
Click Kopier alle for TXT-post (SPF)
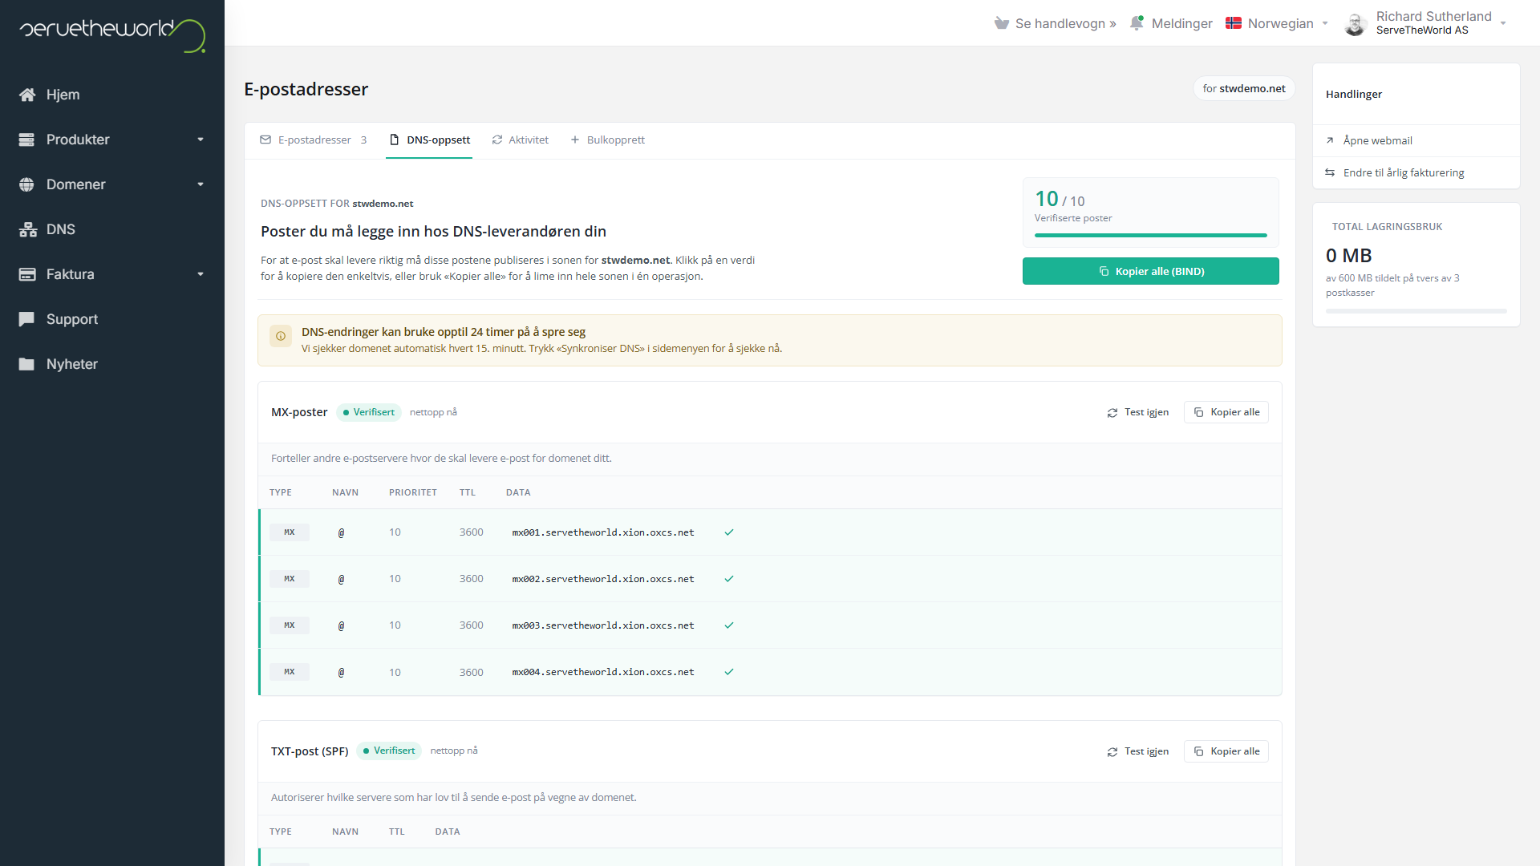tap(1226, 751)
